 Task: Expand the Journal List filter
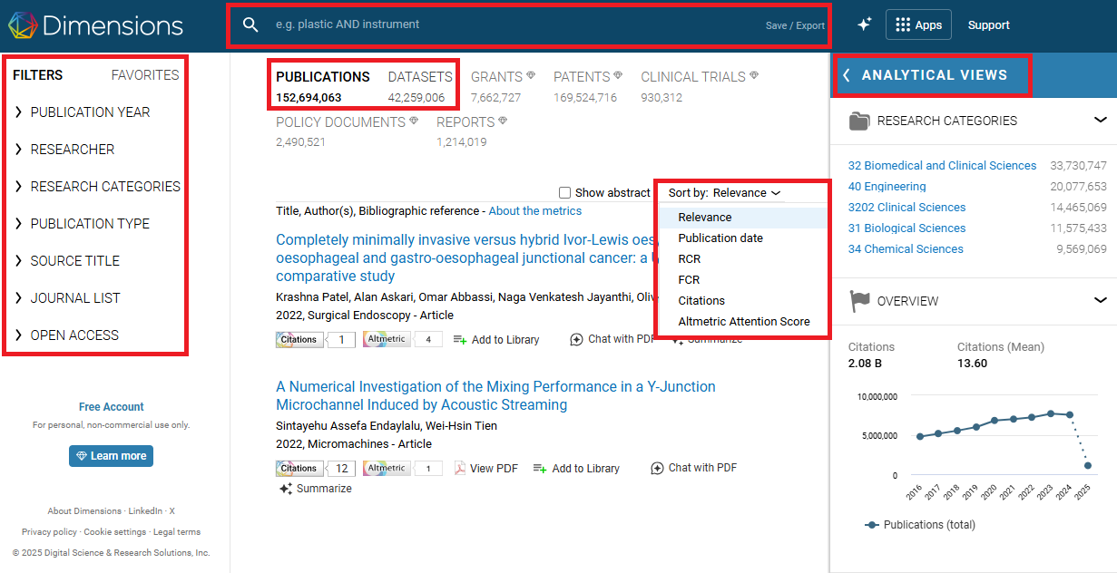67,298
